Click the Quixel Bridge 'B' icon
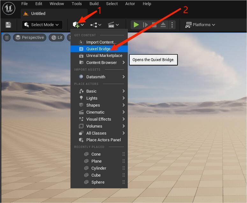The width and height of the screenshot is (247, 203). 81,49
